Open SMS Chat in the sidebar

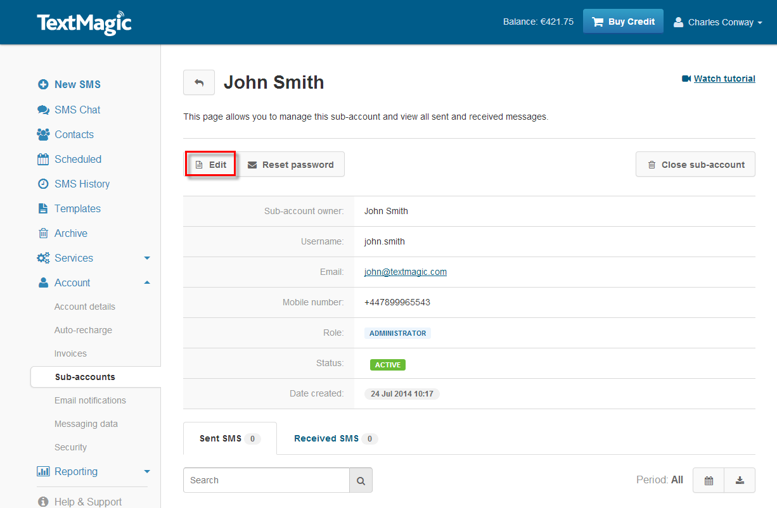coord(77,110)
